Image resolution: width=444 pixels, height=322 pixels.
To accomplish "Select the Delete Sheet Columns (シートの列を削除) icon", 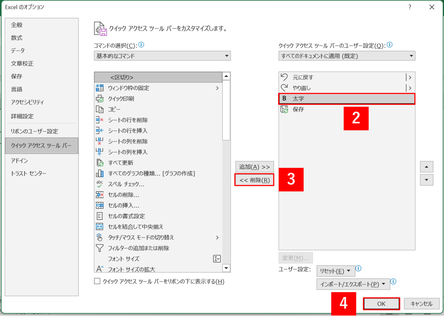I will click(100, 141).
